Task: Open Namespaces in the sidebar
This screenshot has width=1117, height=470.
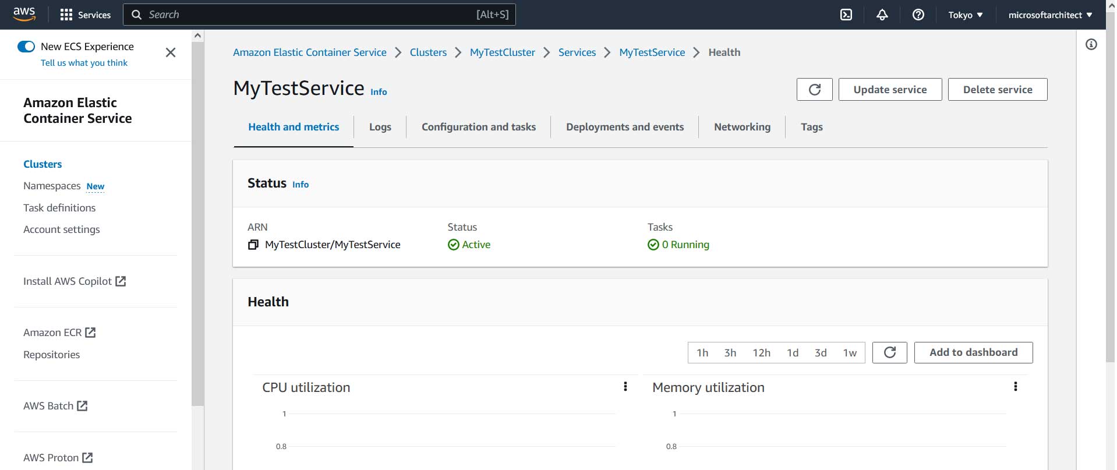Action: coord(52,186)
